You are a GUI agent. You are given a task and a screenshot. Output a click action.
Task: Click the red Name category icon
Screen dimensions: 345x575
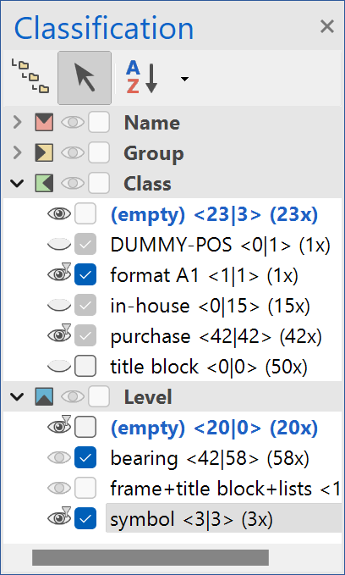click(44, 123)
